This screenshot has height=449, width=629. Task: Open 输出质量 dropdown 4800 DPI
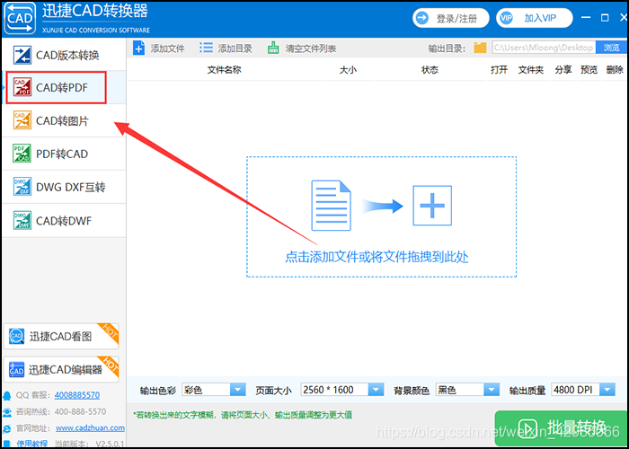pyautogui.click(x=583, y=389)
